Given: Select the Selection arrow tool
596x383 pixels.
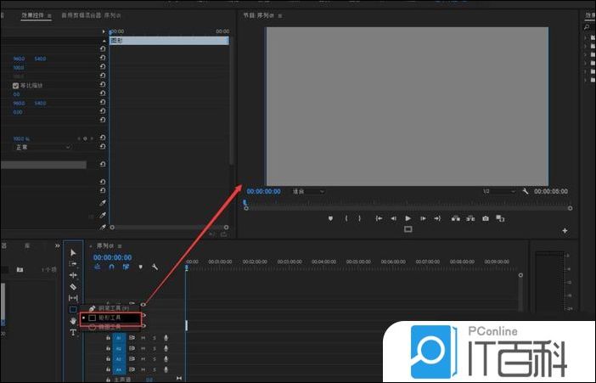Looking at the screenshot, I should [x=73, y=252].
